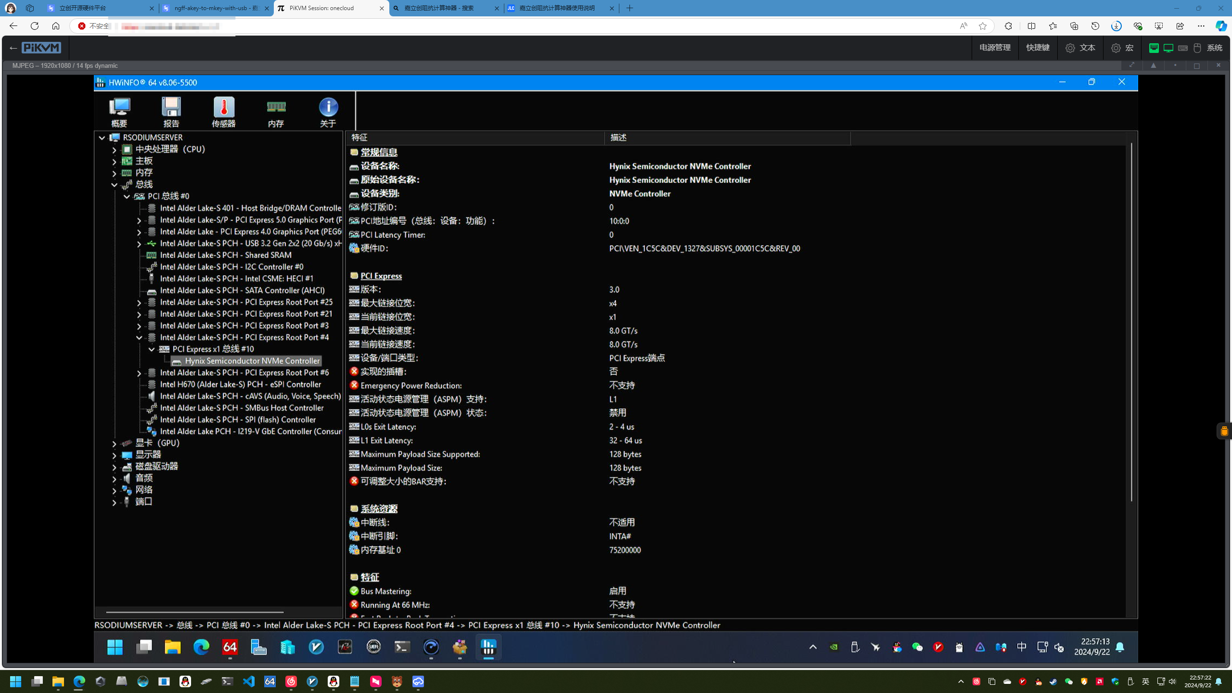Screen dimensions: 1232x693
Task: Expand the 网络 network tree node
Action: pyautogui.click(x=114, y=490)
